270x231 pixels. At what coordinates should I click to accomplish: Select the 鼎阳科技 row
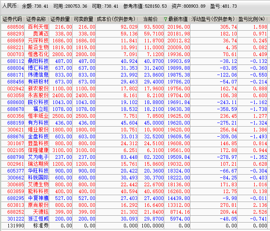134,61
